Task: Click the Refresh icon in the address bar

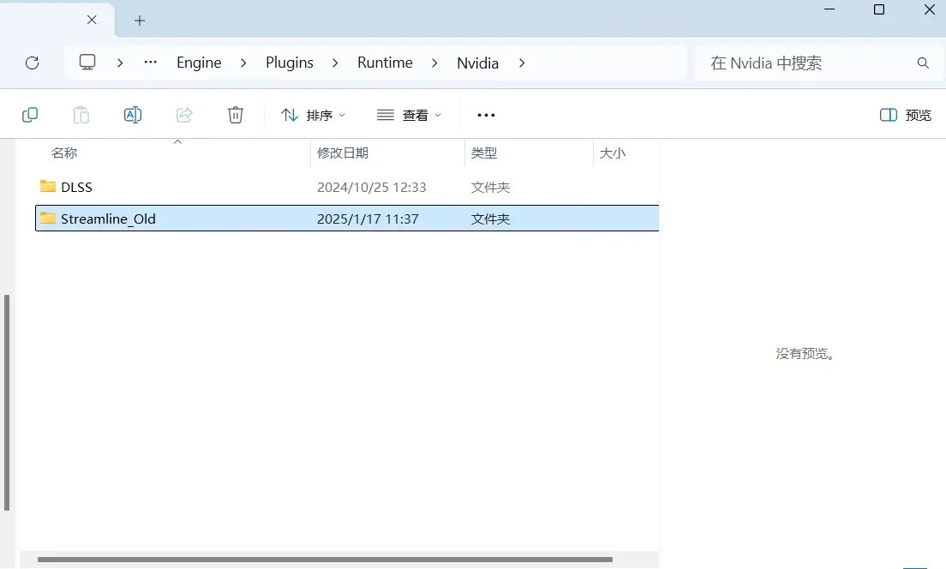Action: tap(32, 63)
